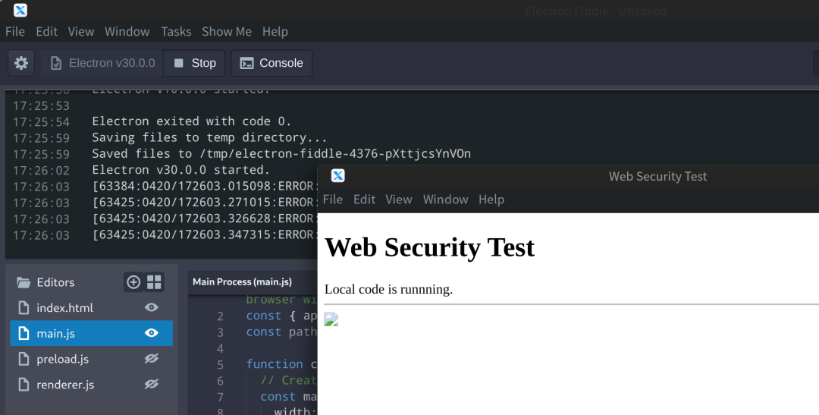This screenshot has height=415, width=819.
Task: Click the Main Process (main.js) editor tab
Action: [243, 281]
